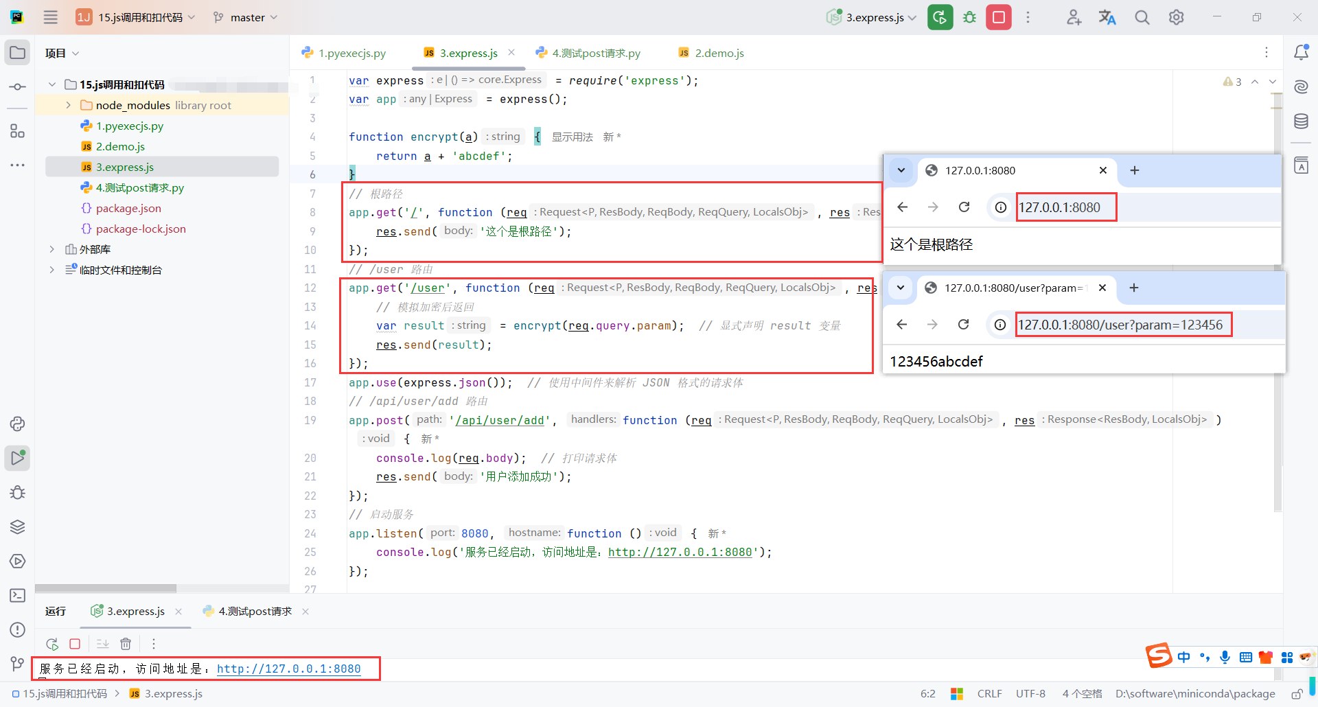
Task: Toggle file read-only lock in status bar
Action: coord(1297,694)
